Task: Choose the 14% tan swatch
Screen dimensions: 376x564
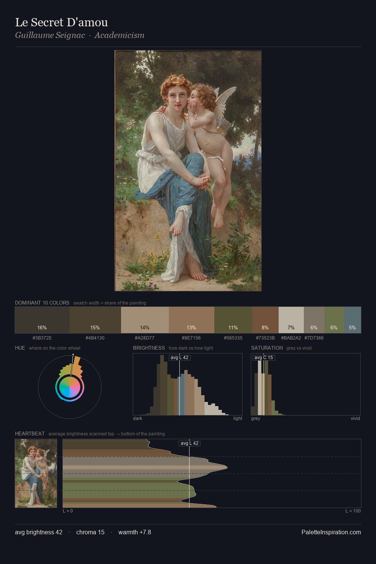Action: [x=145, y=320]
